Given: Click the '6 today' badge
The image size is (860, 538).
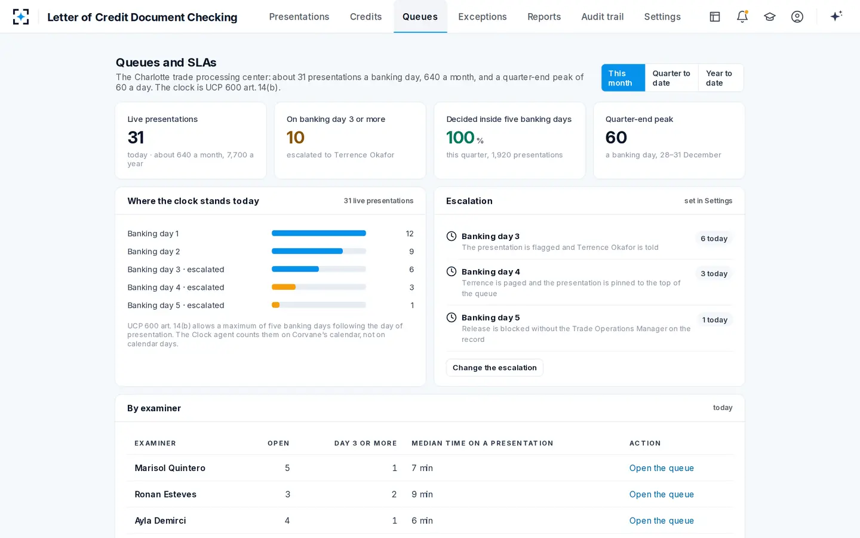Looking at the screenshot, I should pyautogui.click(x=714, y=239).
